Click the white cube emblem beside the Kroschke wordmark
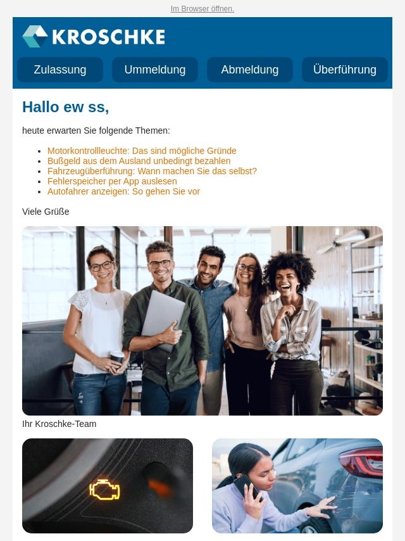The image size is (405, 541). pos(35,36)
